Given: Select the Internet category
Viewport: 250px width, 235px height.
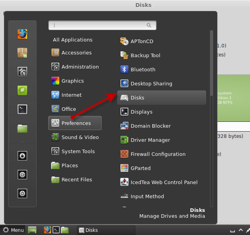Looking at the screenshot, I should 75,95.
